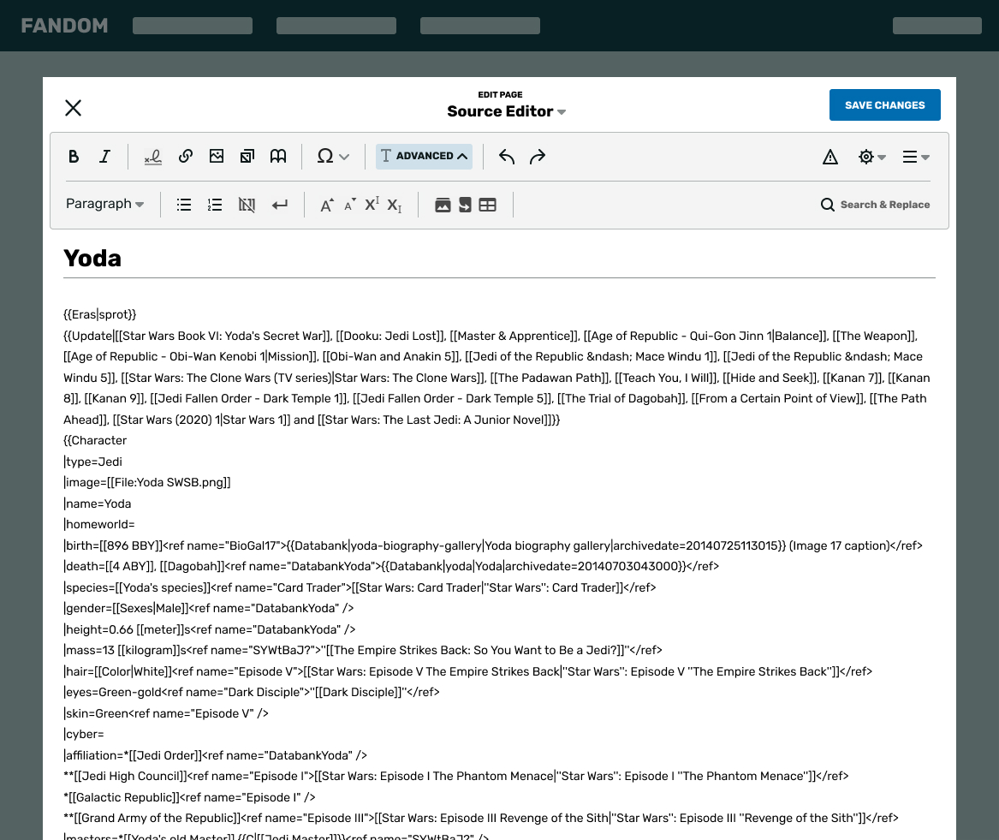Click the |type=Jedi line
This screenshot has width=999, height=840.
(x=93, y=462)
